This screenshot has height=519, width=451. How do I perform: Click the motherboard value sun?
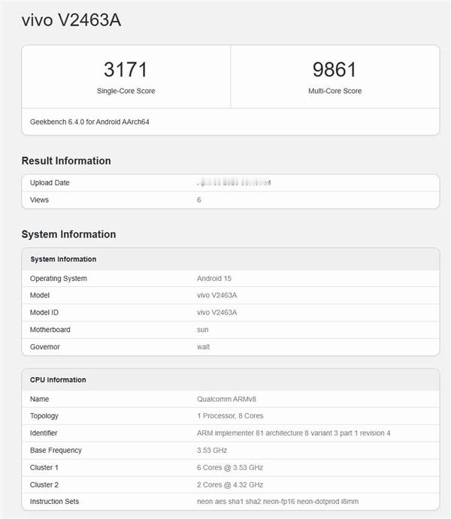click(x=203, y=330)
